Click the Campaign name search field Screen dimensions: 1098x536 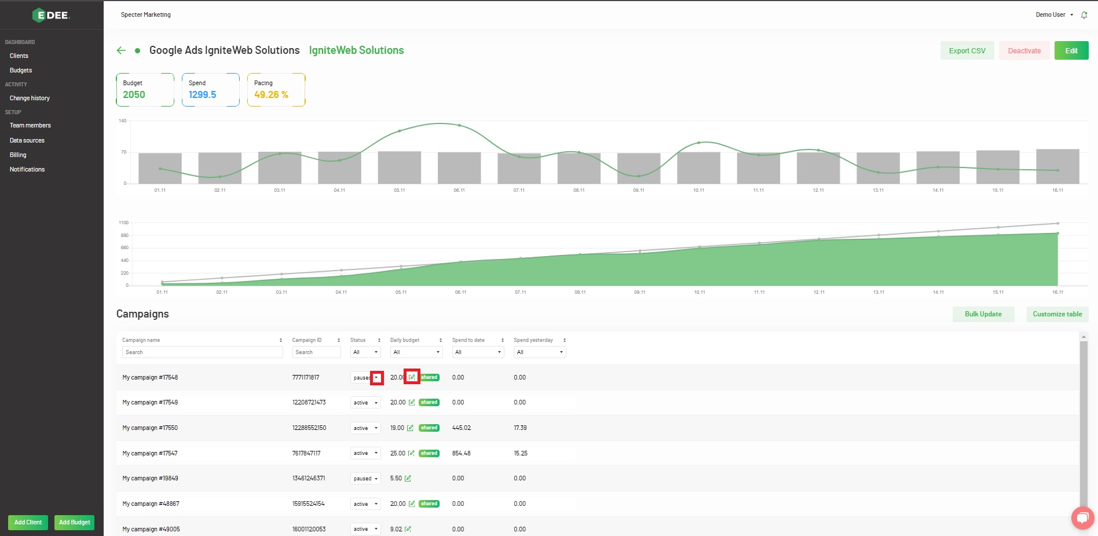click(202, 352)
